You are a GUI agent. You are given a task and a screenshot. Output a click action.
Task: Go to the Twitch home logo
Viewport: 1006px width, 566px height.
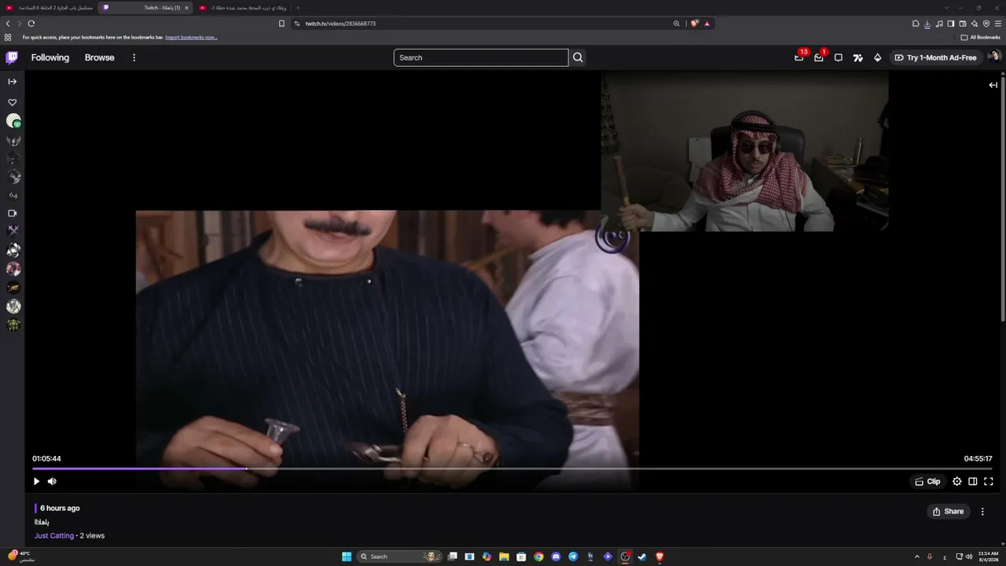click(12, 57)
